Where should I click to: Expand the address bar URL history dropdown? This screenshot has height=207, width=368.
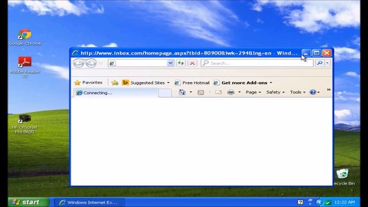click(170, 63)
